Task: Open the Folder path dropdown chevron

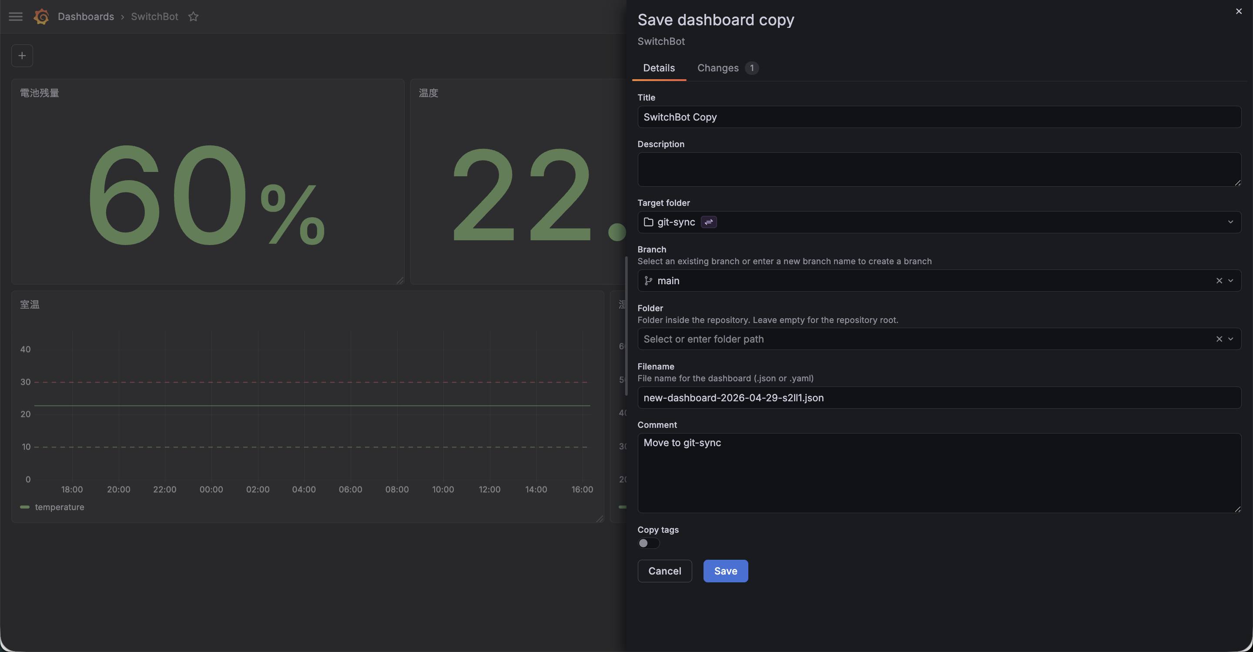Action: [x=1231, y=339]
